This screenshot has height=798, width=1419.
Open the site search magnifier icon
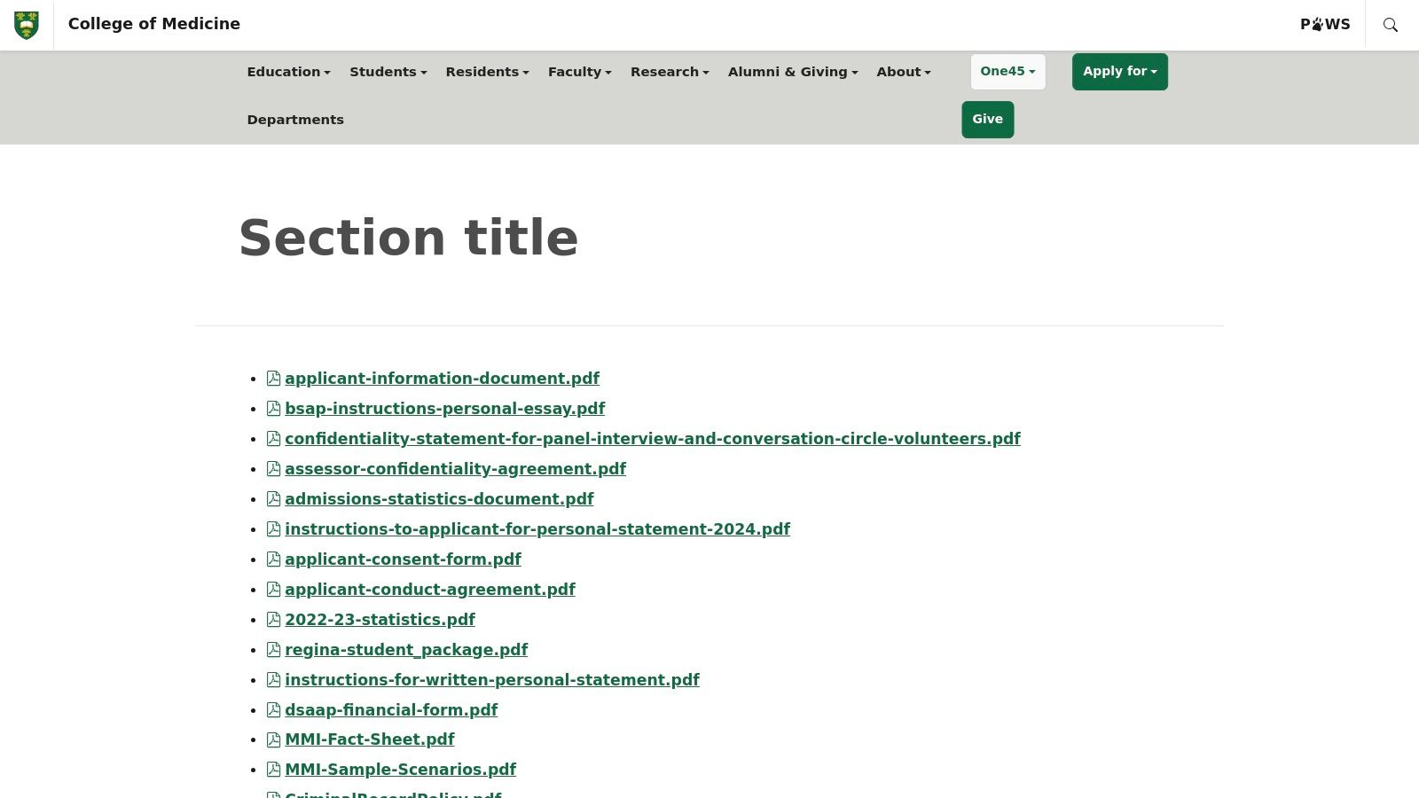pyautogui.click(x=1390, y=25)
